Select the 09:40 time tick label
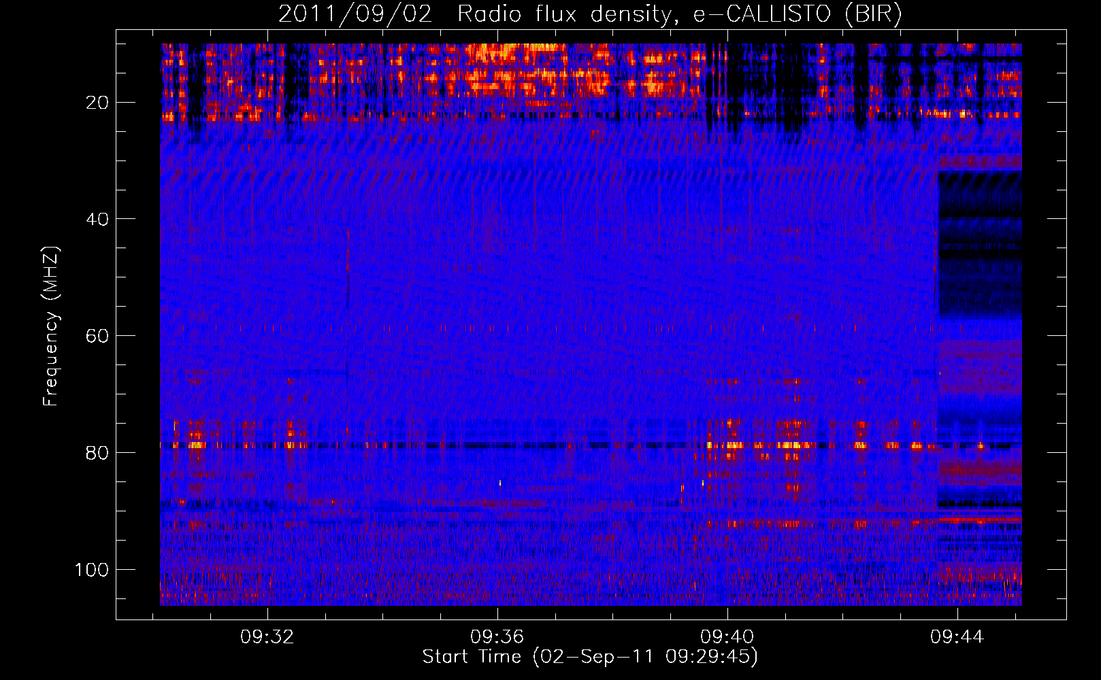This screenshot has height=680, width=1101. (x=727, y=637)
